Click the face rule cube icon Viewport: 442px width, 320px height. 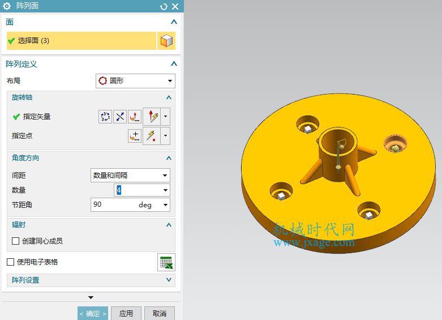click(x=166, y=41)
